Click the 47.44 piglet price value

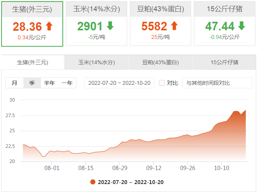point(220,26)
